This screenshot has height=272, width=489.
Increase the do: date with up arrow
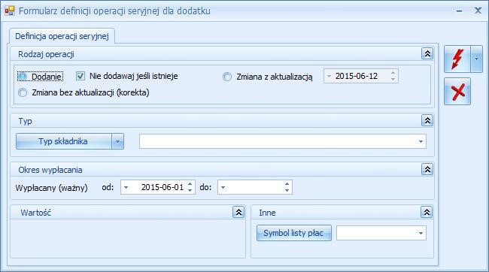point(287,184)
